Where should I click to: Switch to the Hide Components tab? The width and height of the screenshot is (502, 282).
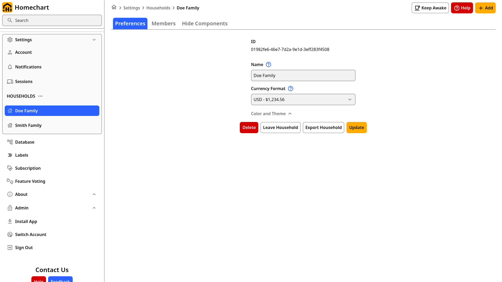click(x=205, y=23)
